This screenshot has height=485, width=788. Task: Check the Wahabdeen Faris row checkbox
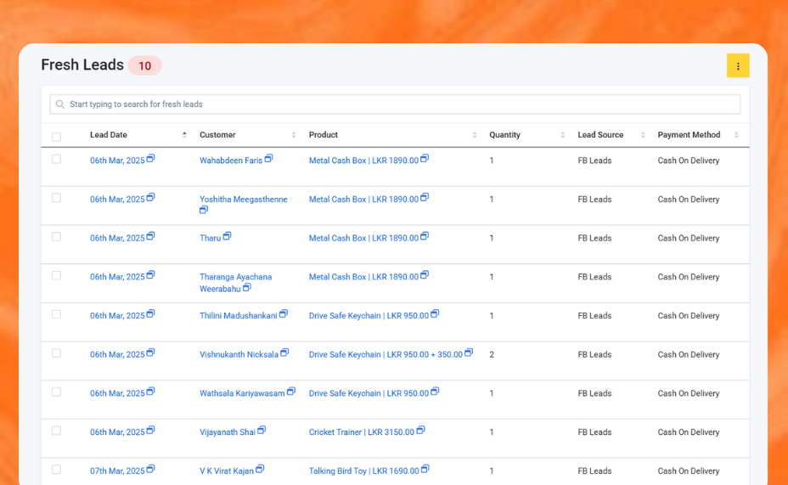tap(56, 160)
